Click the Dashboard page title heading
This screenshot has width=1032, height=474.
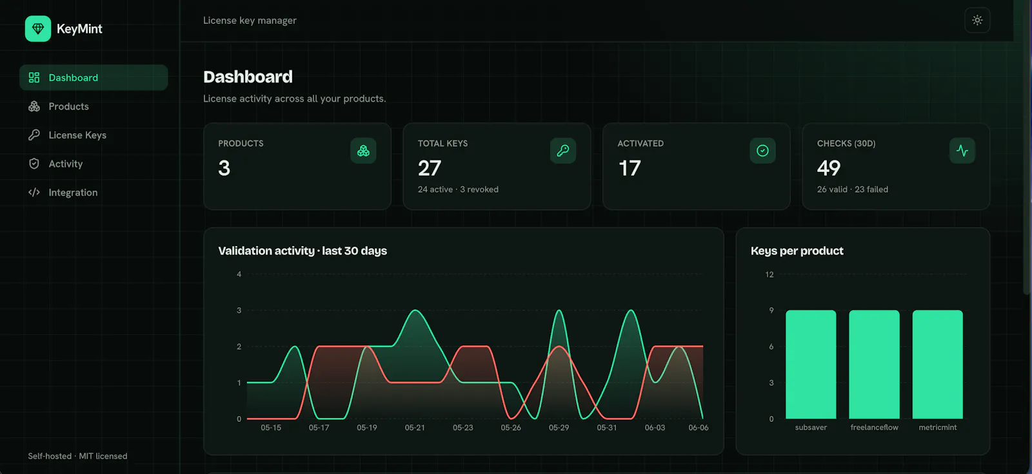click(x=248, y=77)
